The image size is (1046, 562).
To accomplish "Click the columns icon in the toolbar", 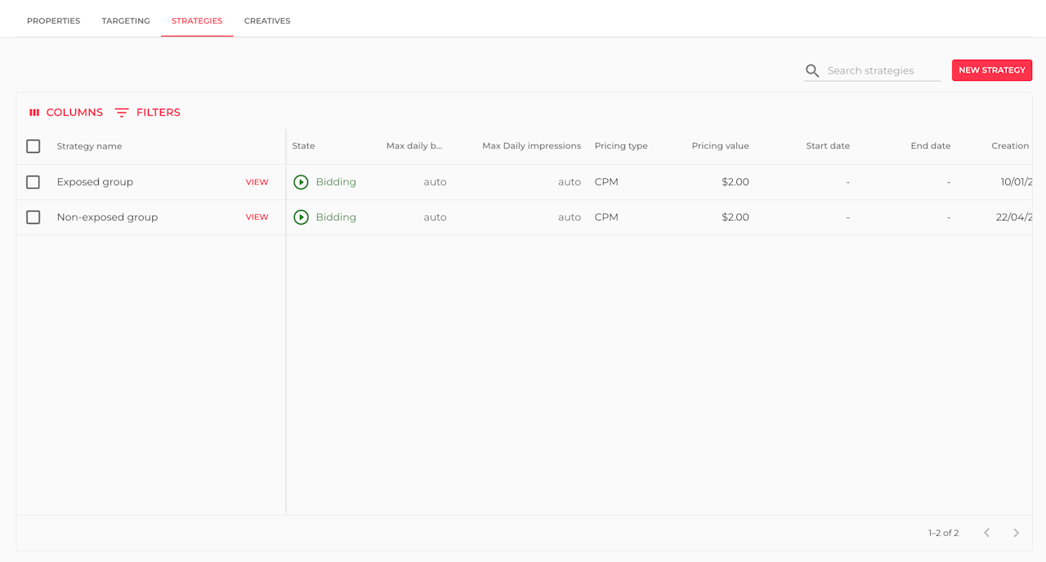I will pyautogui.click(x=34, y=113).
